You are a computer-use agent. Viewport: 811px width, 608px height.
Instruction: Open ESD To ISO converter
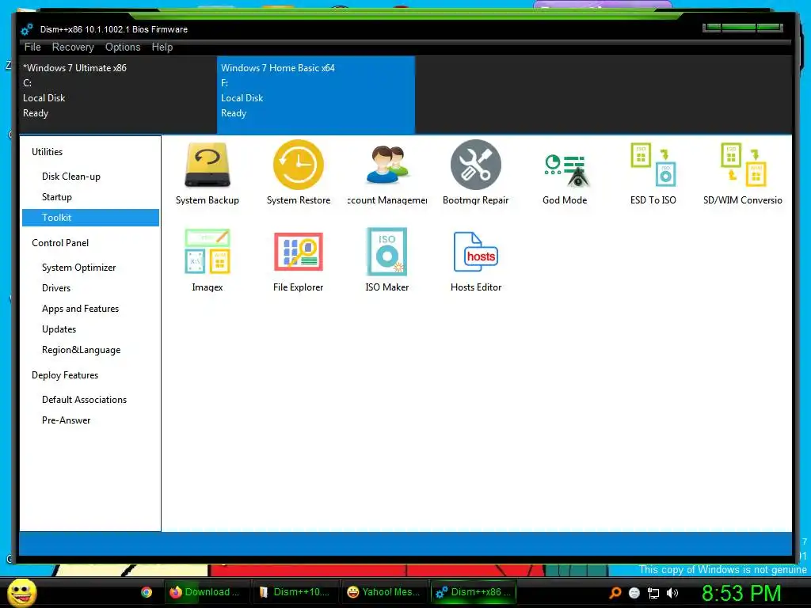(653, 173)
